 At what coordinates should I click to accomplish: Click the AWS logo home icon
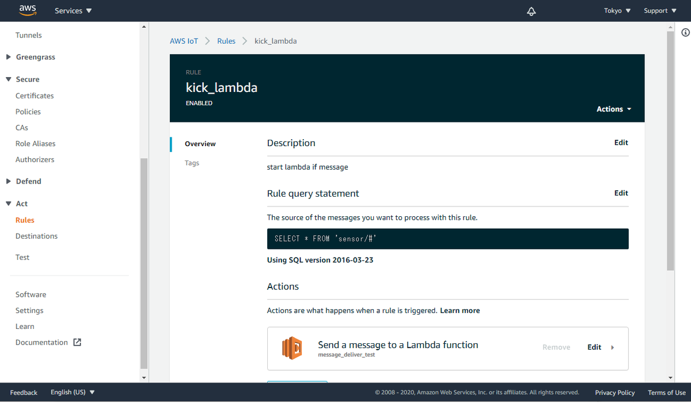tap(28, 10)
